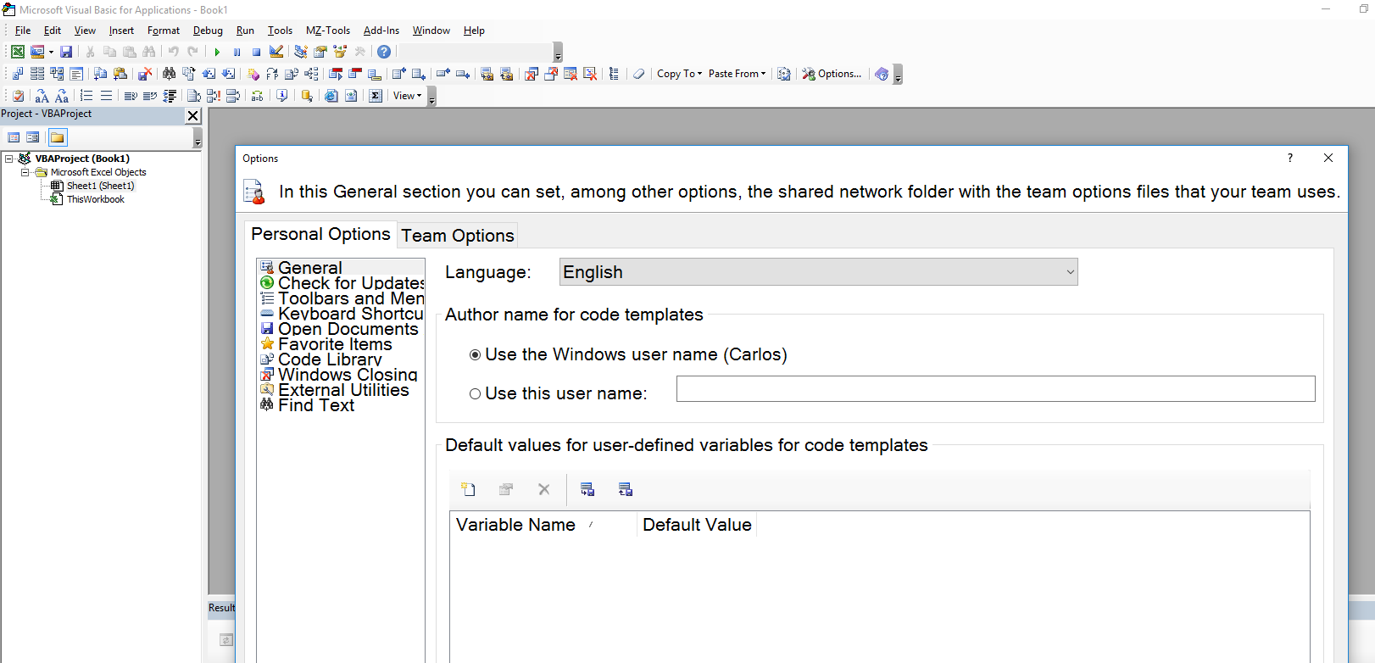Click the convert to lowercase aA icon
Viewport: 1375px width, 663px height.
point(42,96)
